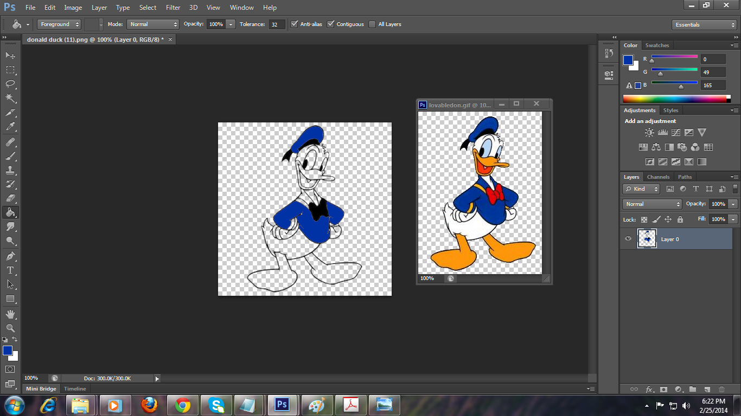Open the layer blend mode Normal dropdown
Screen dimensions: 741x416
(x=652, y=204)
